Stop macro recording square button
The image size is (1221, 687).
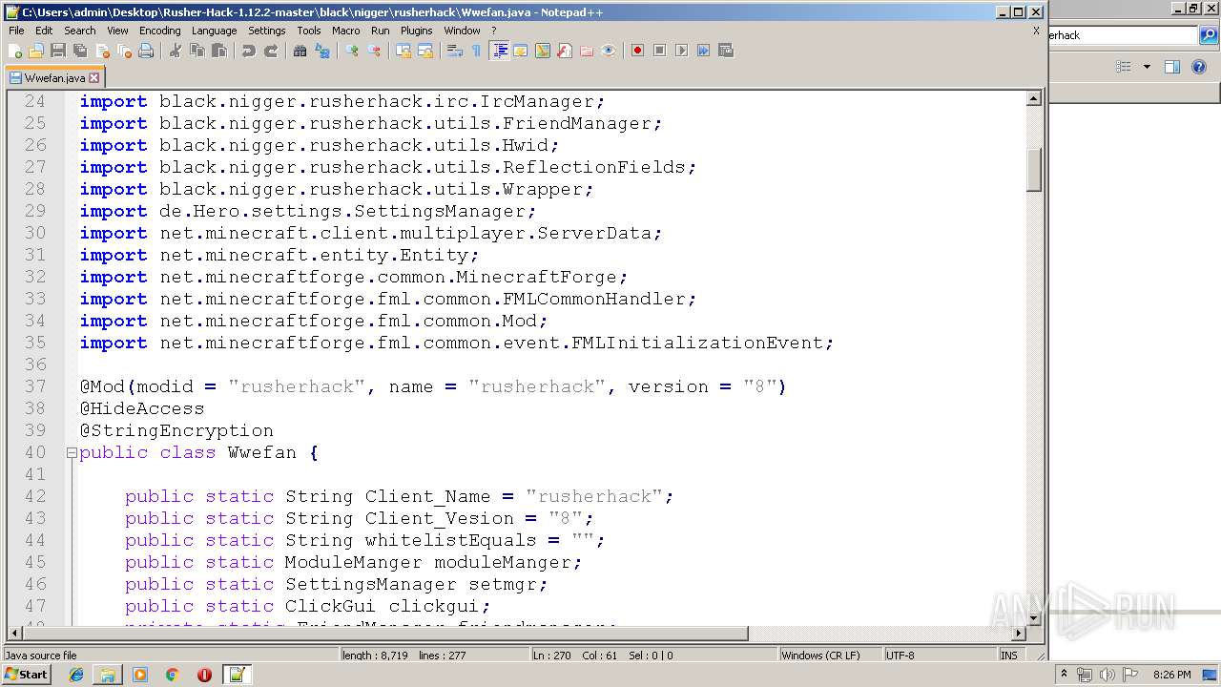(x=659, y=51)
